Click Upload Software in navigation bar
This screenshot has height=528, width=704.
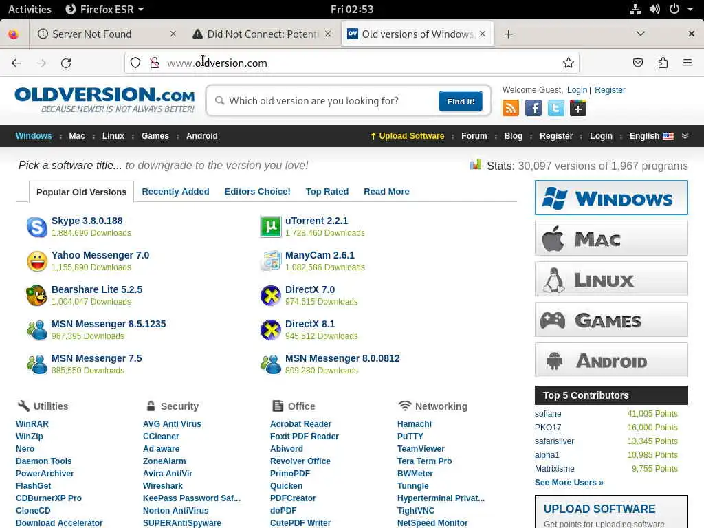pyautogui.click(x=407, y=136)
